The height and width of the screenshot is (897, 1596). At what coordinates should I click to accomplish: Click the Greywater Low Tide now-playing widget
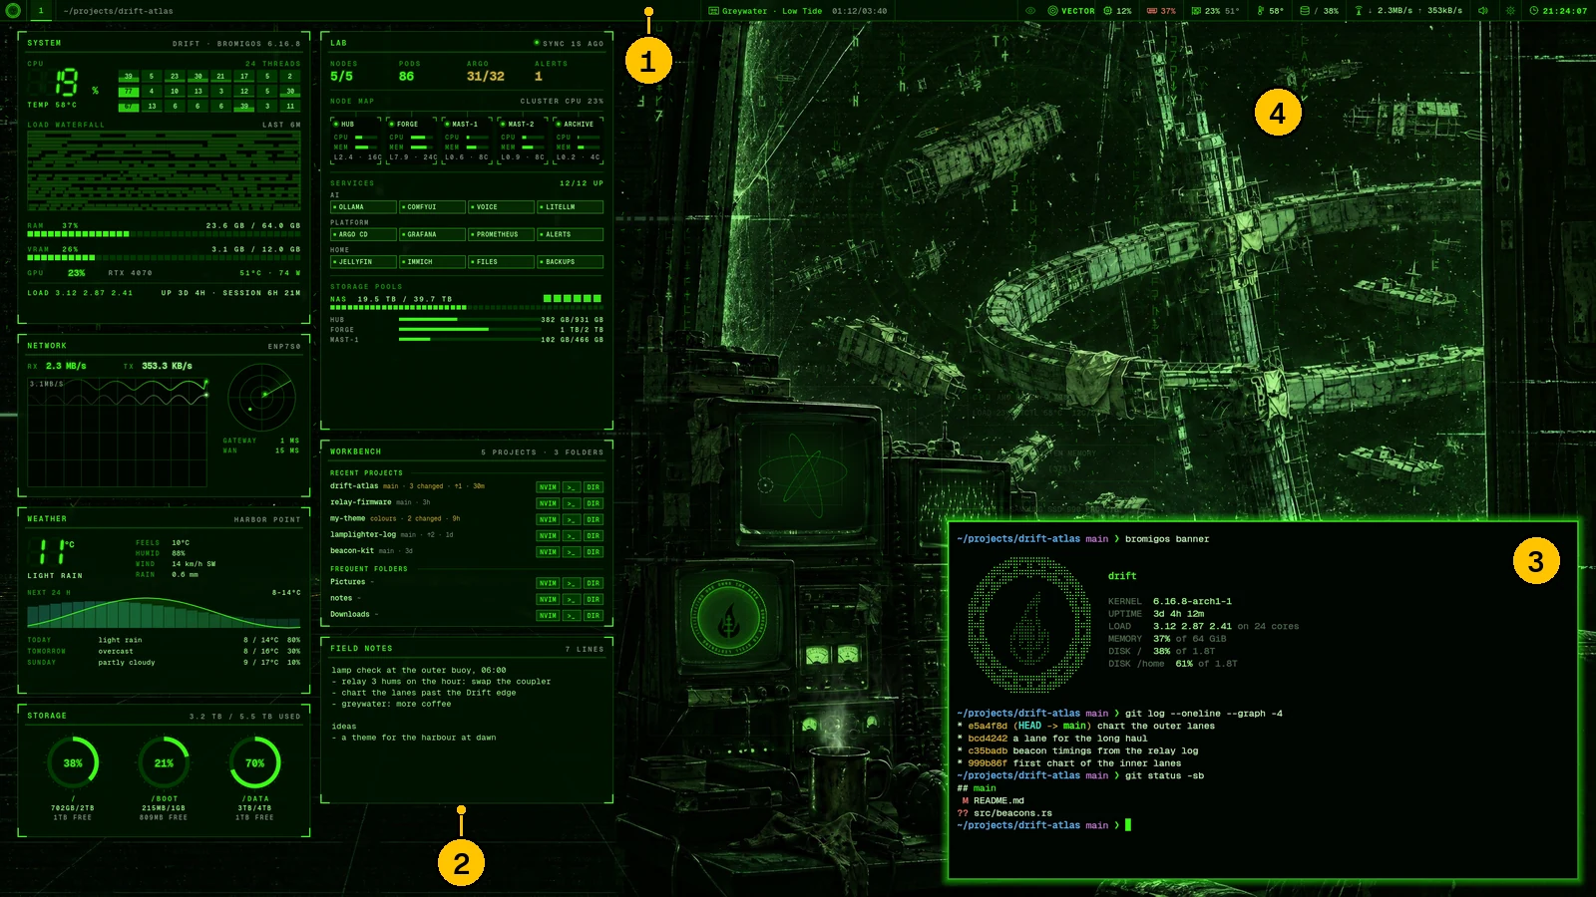[x=797, y=11]
